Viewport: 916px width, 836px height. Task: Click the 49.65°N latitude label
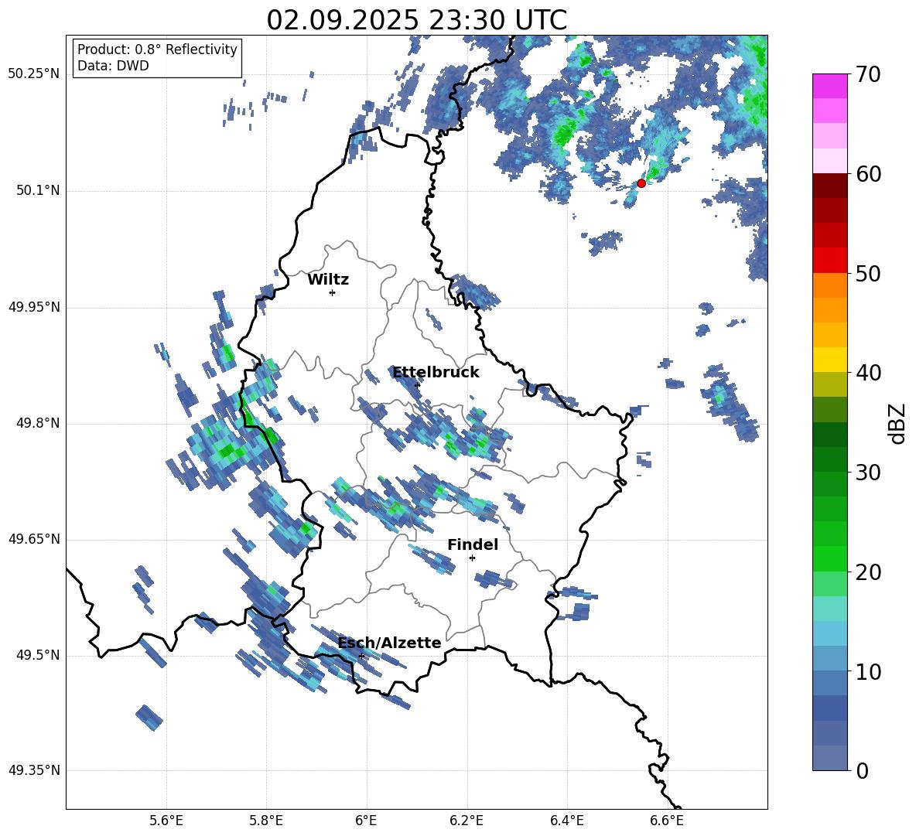[x=34, y=538]
